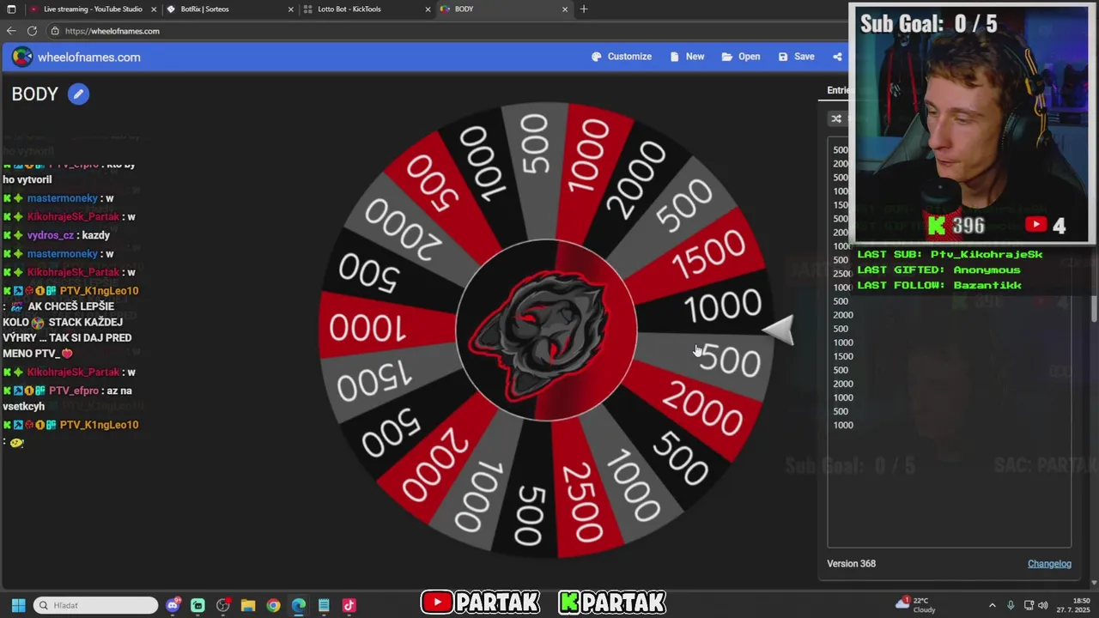Image resolution: width=1099 pixels, height=618 pixels.
Task: Close the BODY tab
Action: pyautogui.click(x=565, y=9)
